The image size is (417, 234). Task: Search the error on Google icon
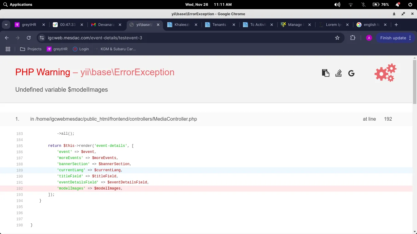(351, 73)
